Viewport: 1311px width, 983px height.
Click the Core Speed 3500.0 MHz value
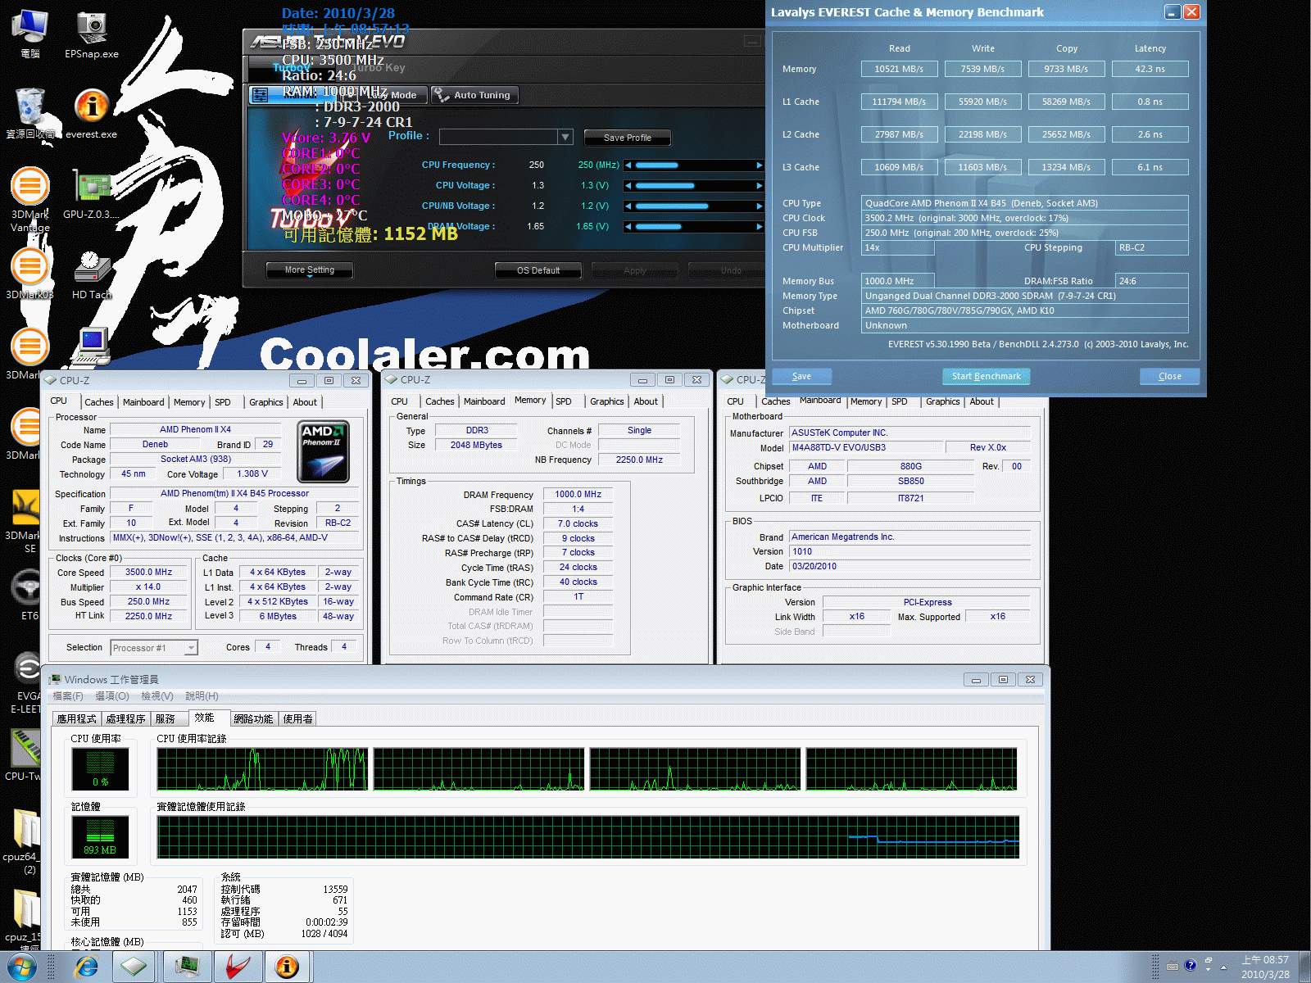[148, 573]
